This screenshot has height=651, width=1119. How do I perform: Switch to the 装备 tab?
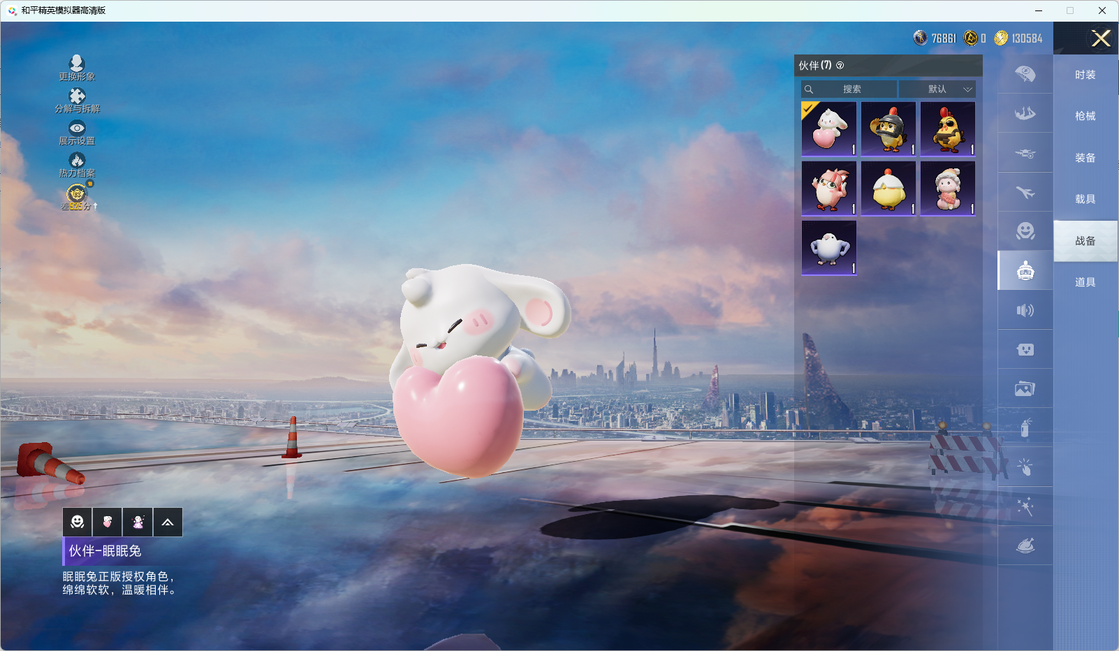pos(1085,158)
